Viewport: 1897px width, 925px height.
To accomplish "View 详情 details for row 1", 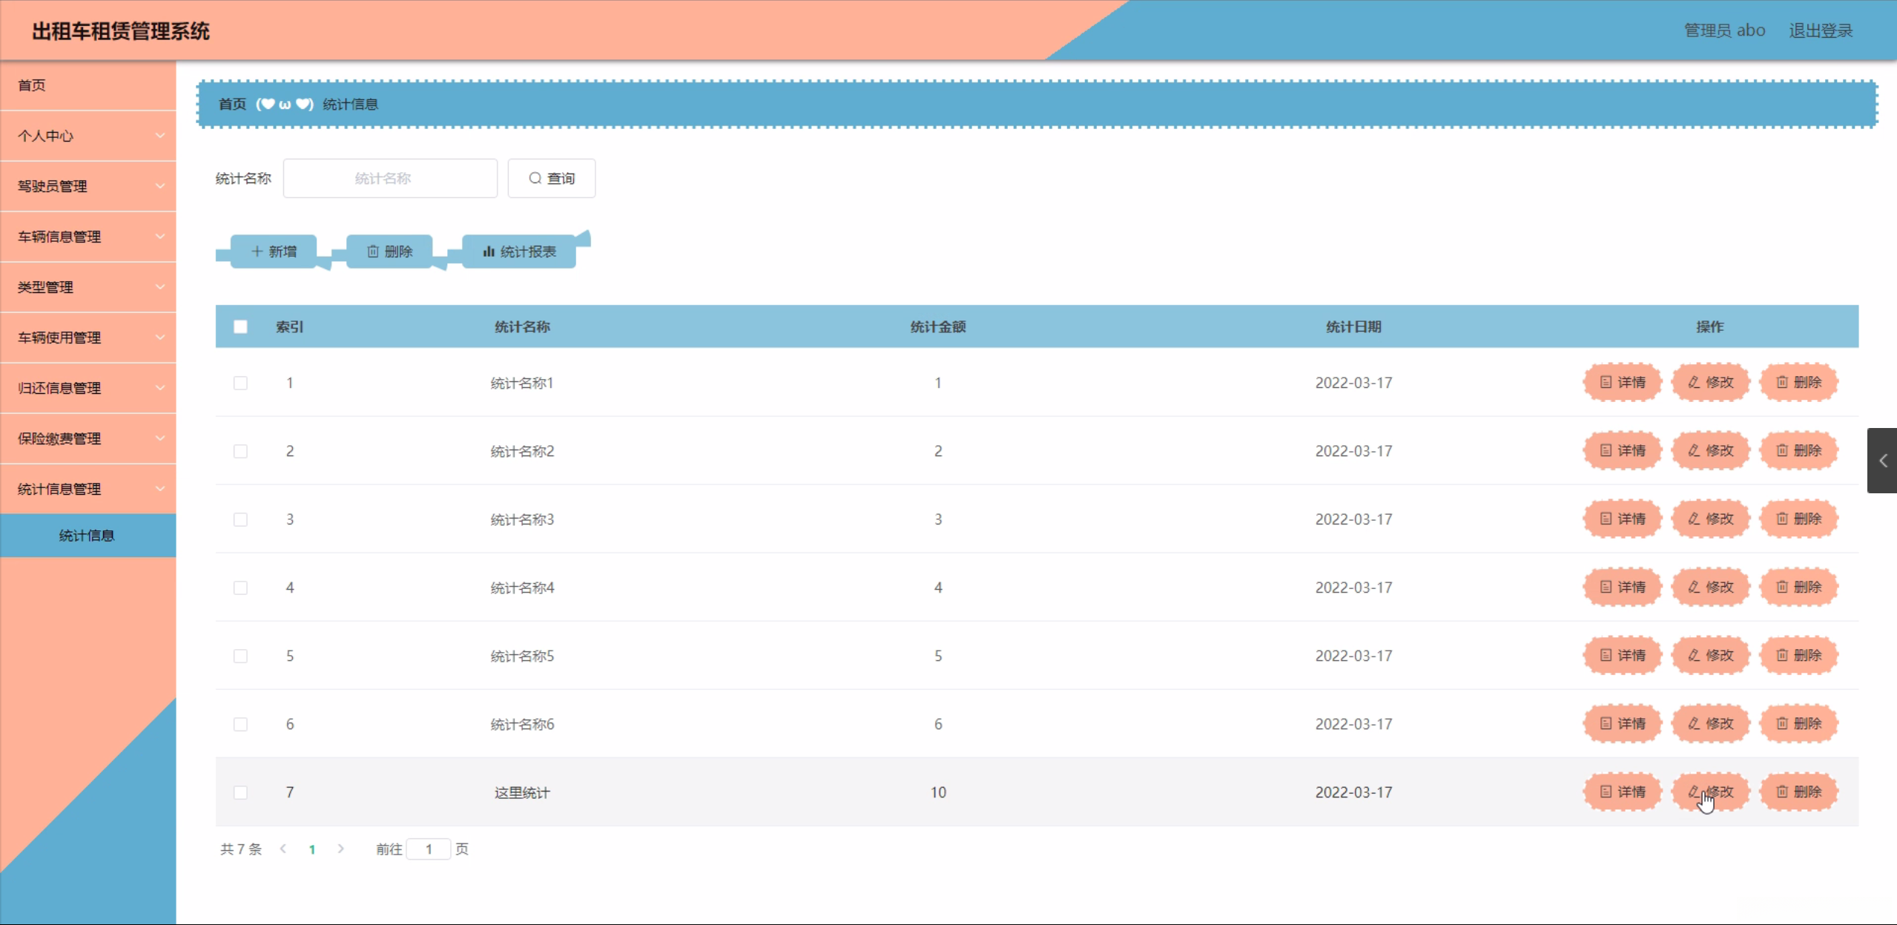I will [x=1623, y=382].
